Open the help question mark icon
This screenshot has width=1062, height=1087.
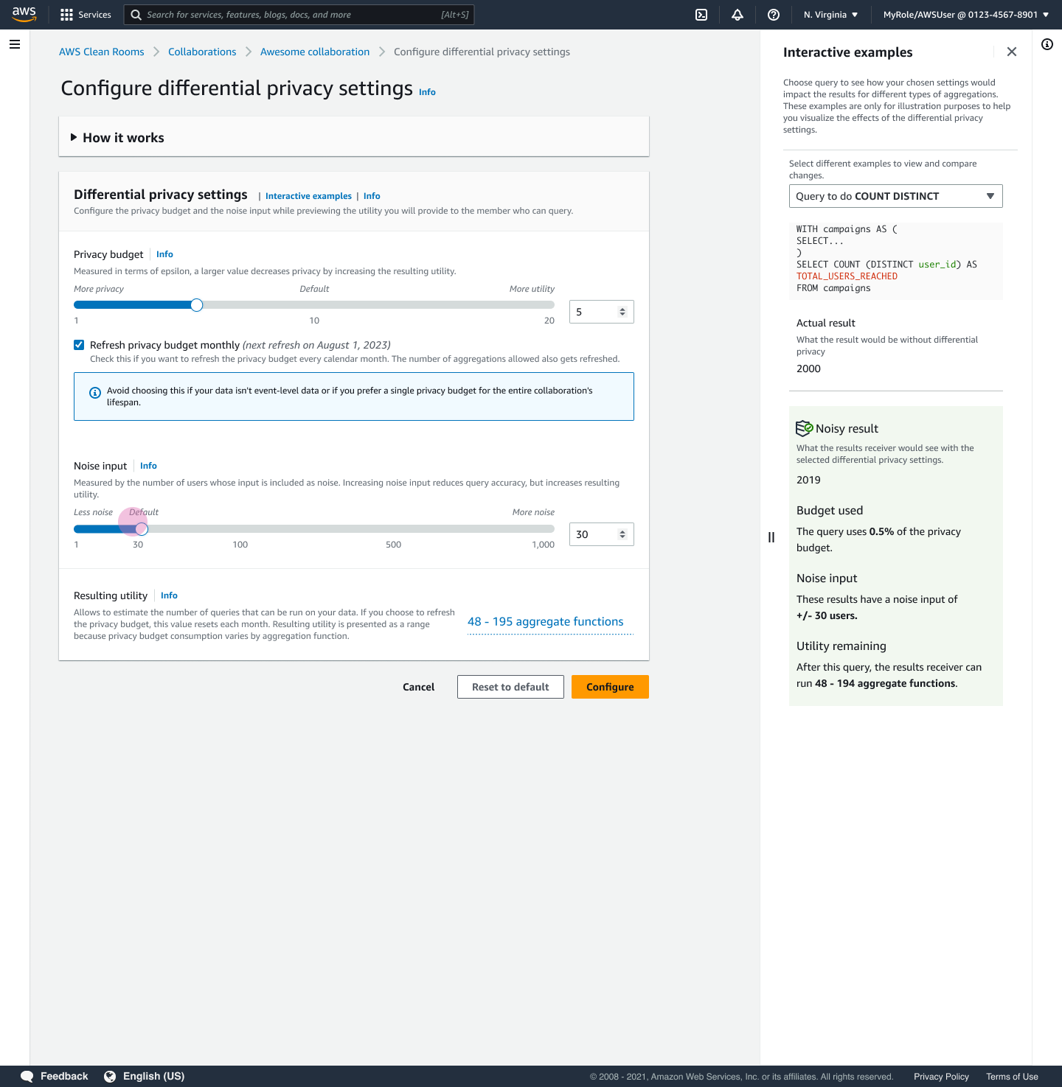click(x=774, y=15)
